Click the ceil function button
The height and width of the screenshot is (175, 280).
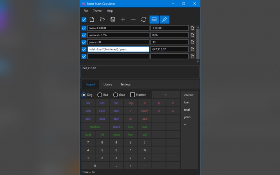(x=145, y=135)
